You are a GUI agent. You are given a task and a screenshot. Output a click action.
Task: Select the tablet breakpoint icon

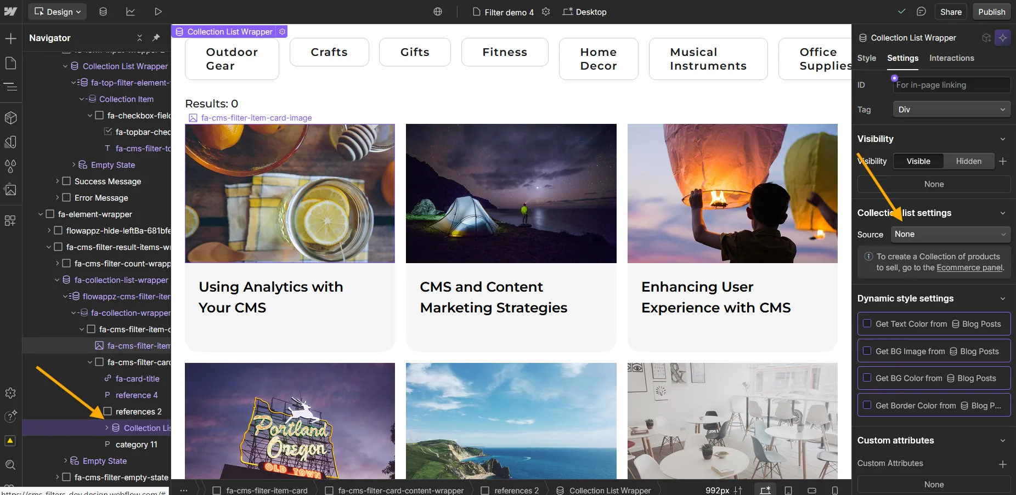point(788,490)
